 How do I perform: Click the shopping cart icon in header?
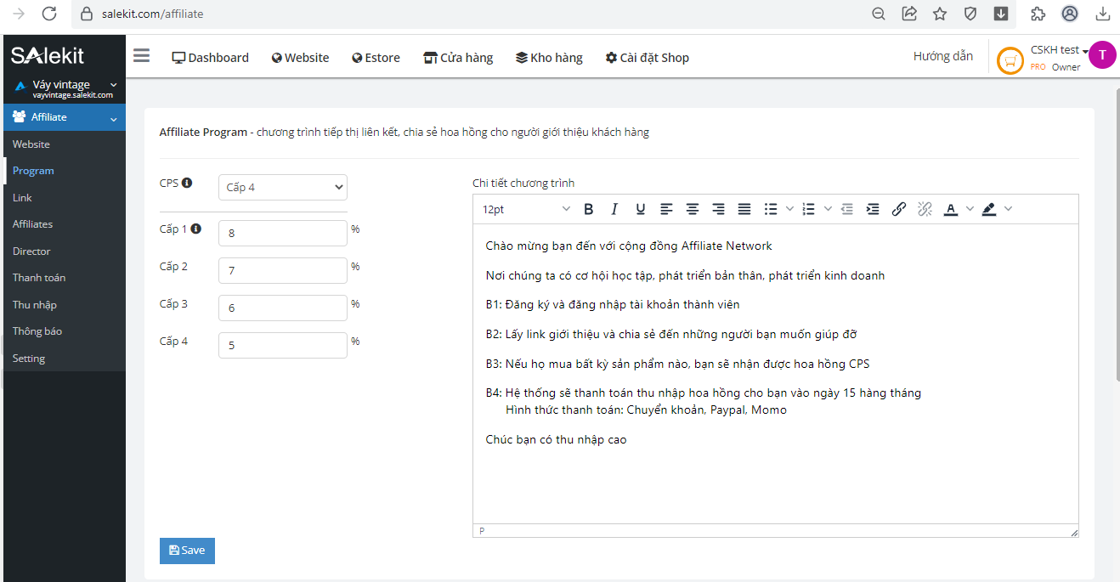coord(1010,60)
